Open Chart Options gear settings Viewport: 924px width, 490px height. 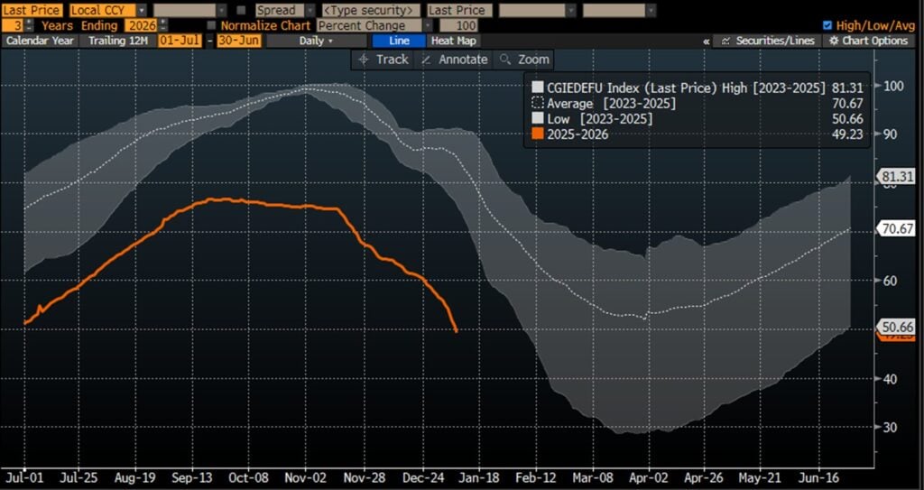869,41
